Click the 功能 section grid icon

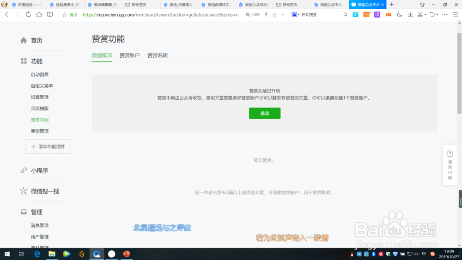point(24,61)
